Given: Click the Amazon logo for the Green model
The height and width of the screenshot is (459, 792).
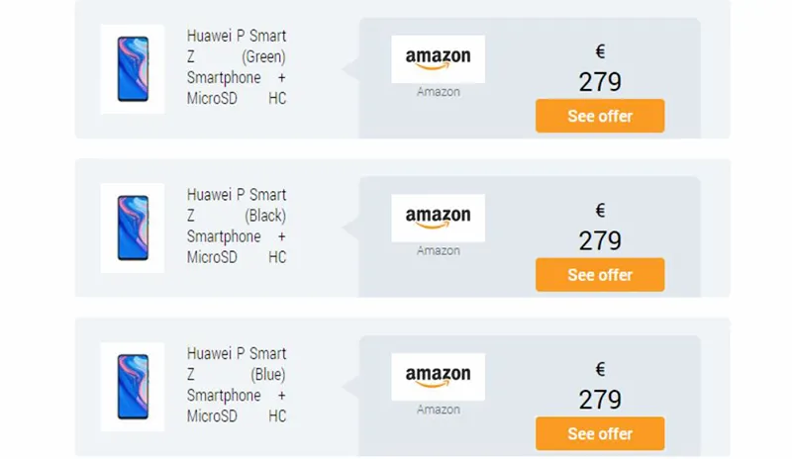Looking at the screenshot, I should click(x=438, y=59).
